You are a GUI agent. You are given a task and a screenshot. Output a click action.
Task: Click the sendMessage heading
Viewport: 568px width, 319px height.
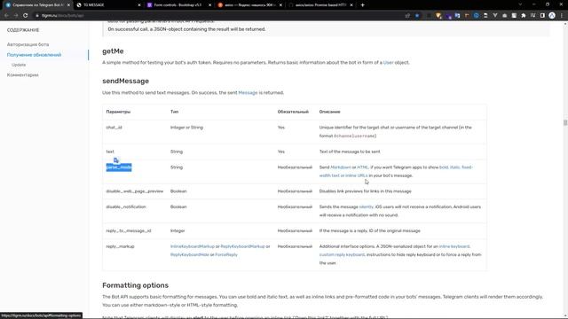[125, 81]
